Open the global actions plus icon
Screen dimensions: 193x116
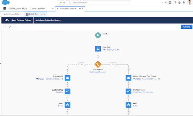pyautogui.click(x=170, y=2)
